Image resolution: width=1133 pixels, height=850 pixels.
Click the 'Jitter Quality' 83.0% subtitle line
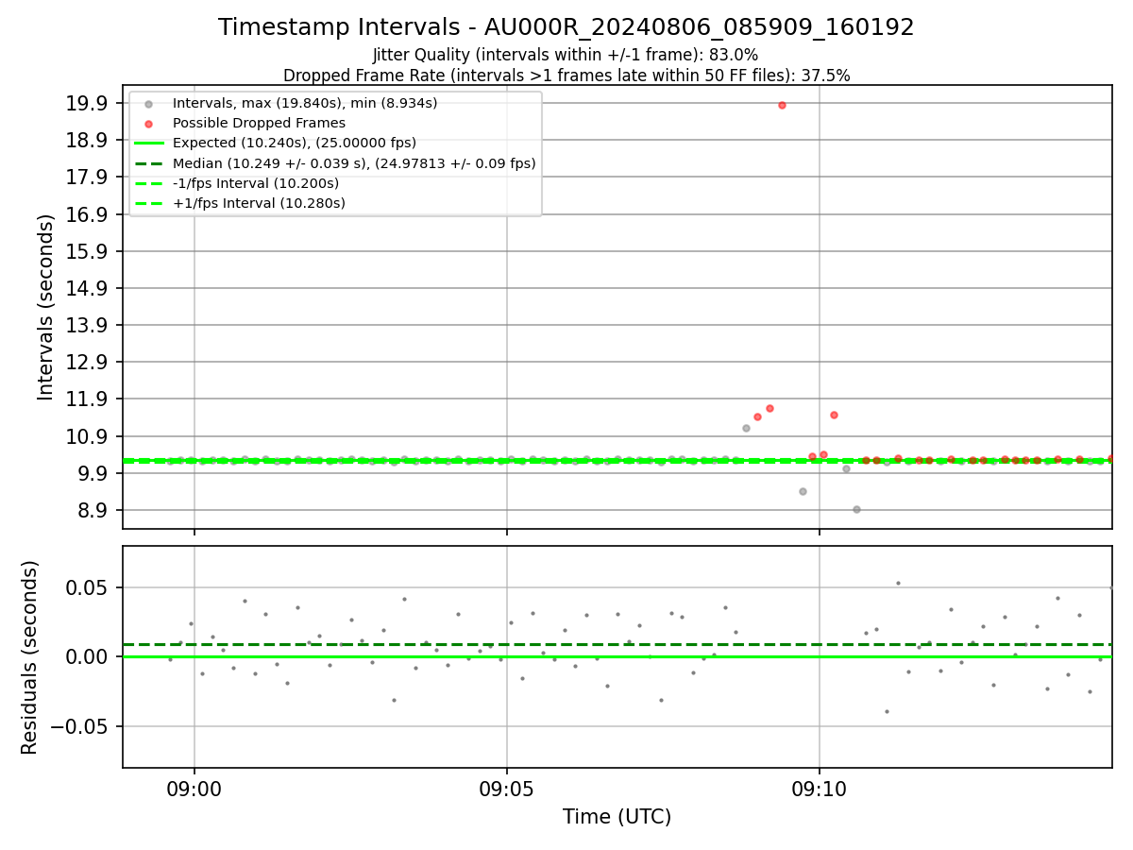pos(566,55)
